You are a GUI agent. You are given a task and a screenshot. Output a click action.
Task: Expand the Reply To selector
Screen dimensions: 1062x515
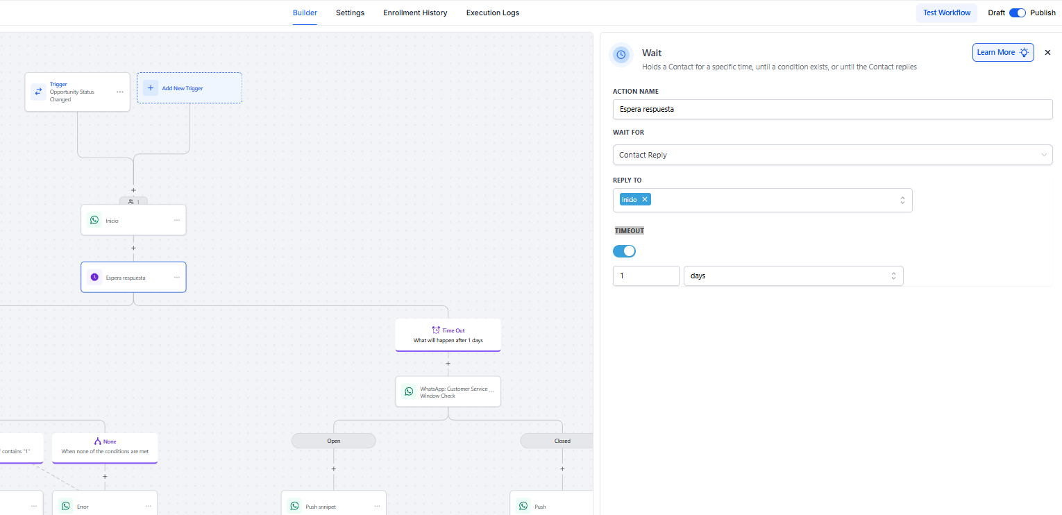[x=902, y=200]
